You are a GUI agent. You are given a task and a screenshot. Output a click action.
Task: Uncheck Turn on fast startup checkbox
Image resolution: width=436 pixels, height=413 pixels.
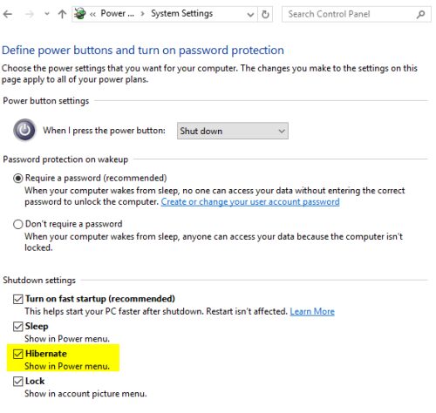[x=18, y=299]
